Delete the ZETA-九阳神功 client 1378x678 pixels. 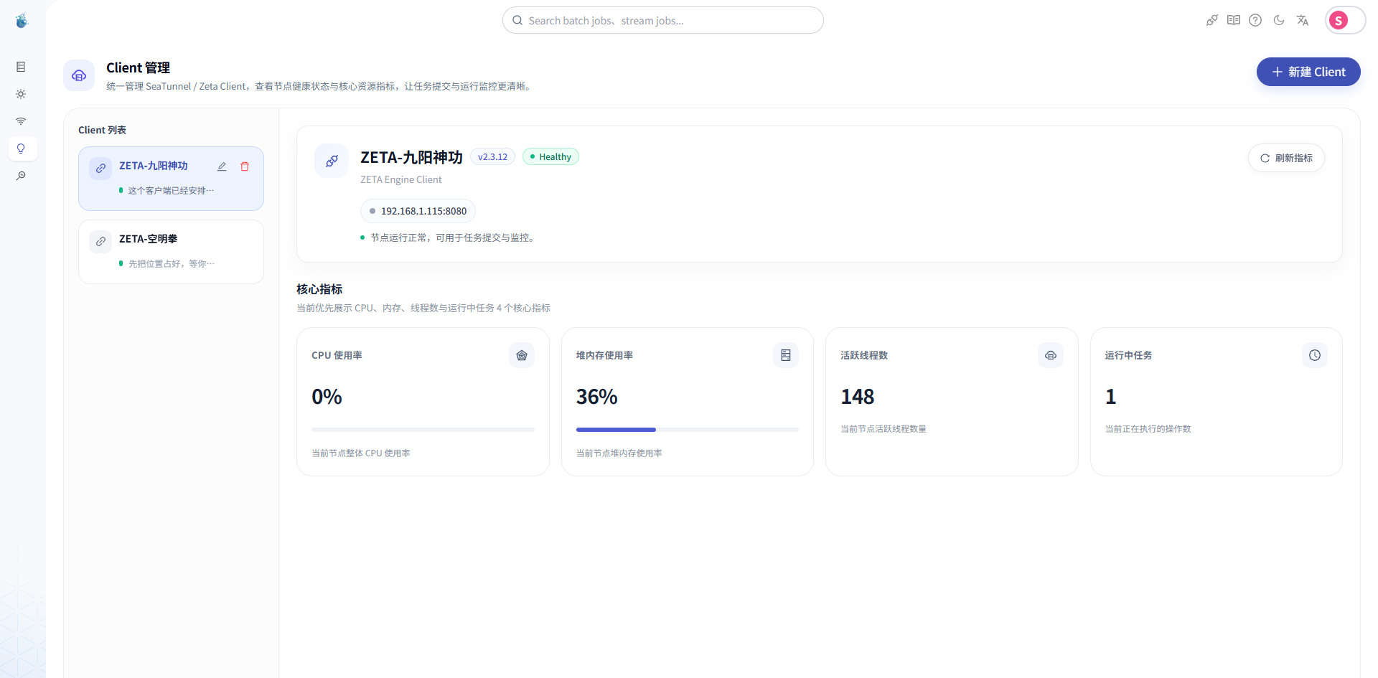[245, 166]
